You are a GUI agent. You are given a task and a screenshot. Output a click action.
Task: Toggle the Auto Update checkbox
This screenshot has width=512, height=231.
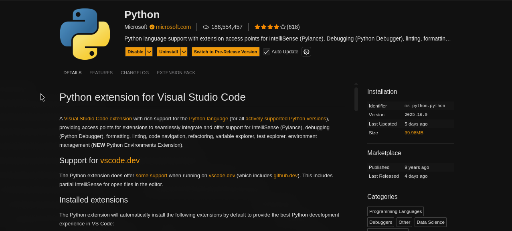click(267, 52)
